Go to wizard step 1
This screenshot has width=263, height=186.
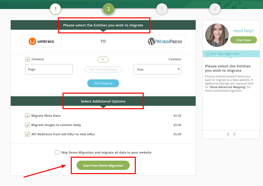[x=55, y=9]
